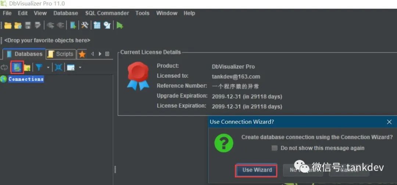Click the left scroll-tabs arrow

click(x=92, y=54)
